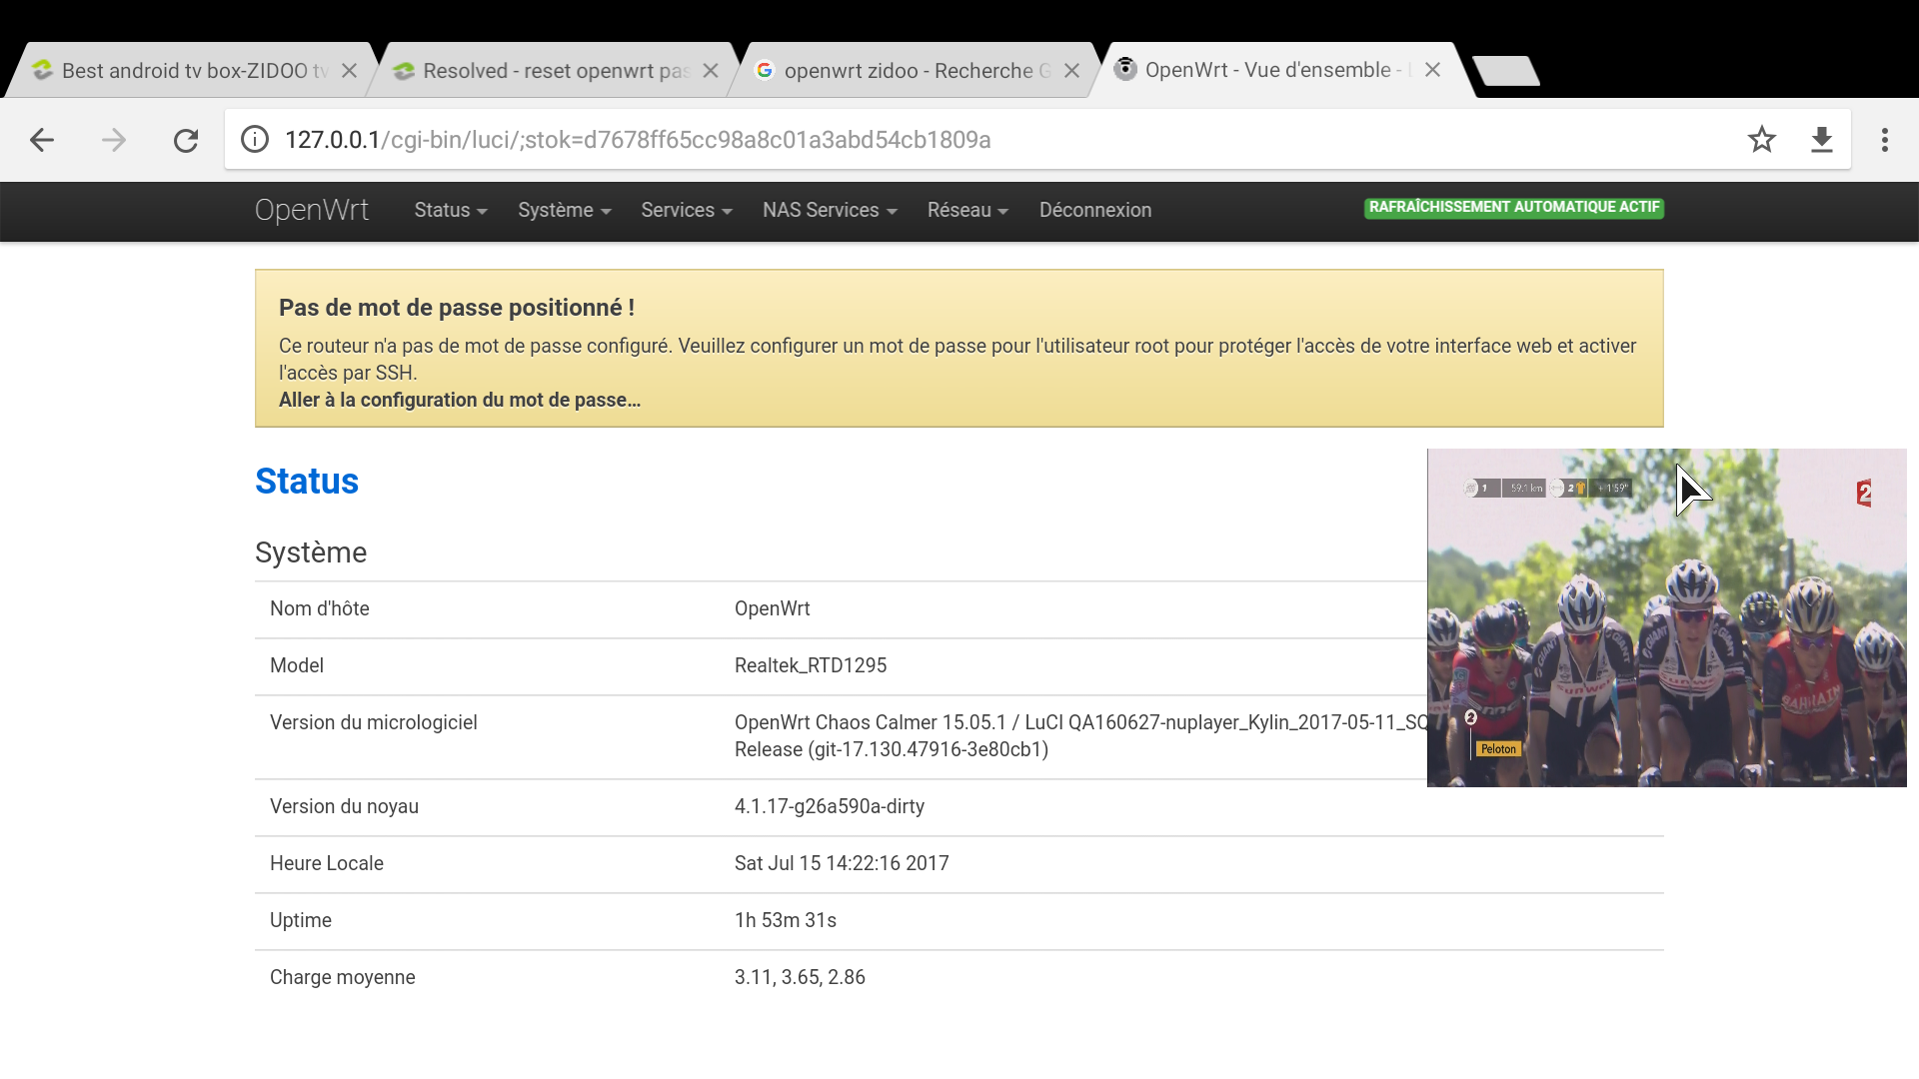Switch to the Resolved reset openwrt tab
Viewport: 1919px width, 1079px height.
(545, 71)
